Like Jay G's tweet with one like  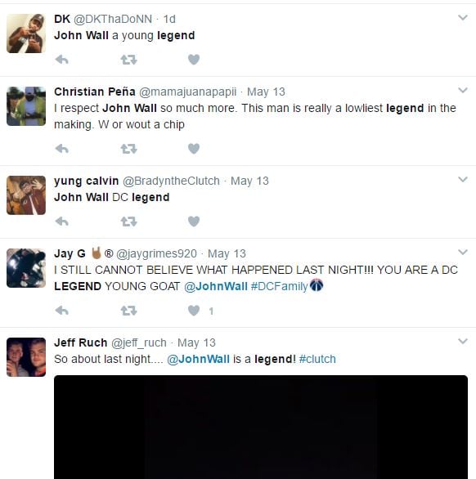coord(194,311)
